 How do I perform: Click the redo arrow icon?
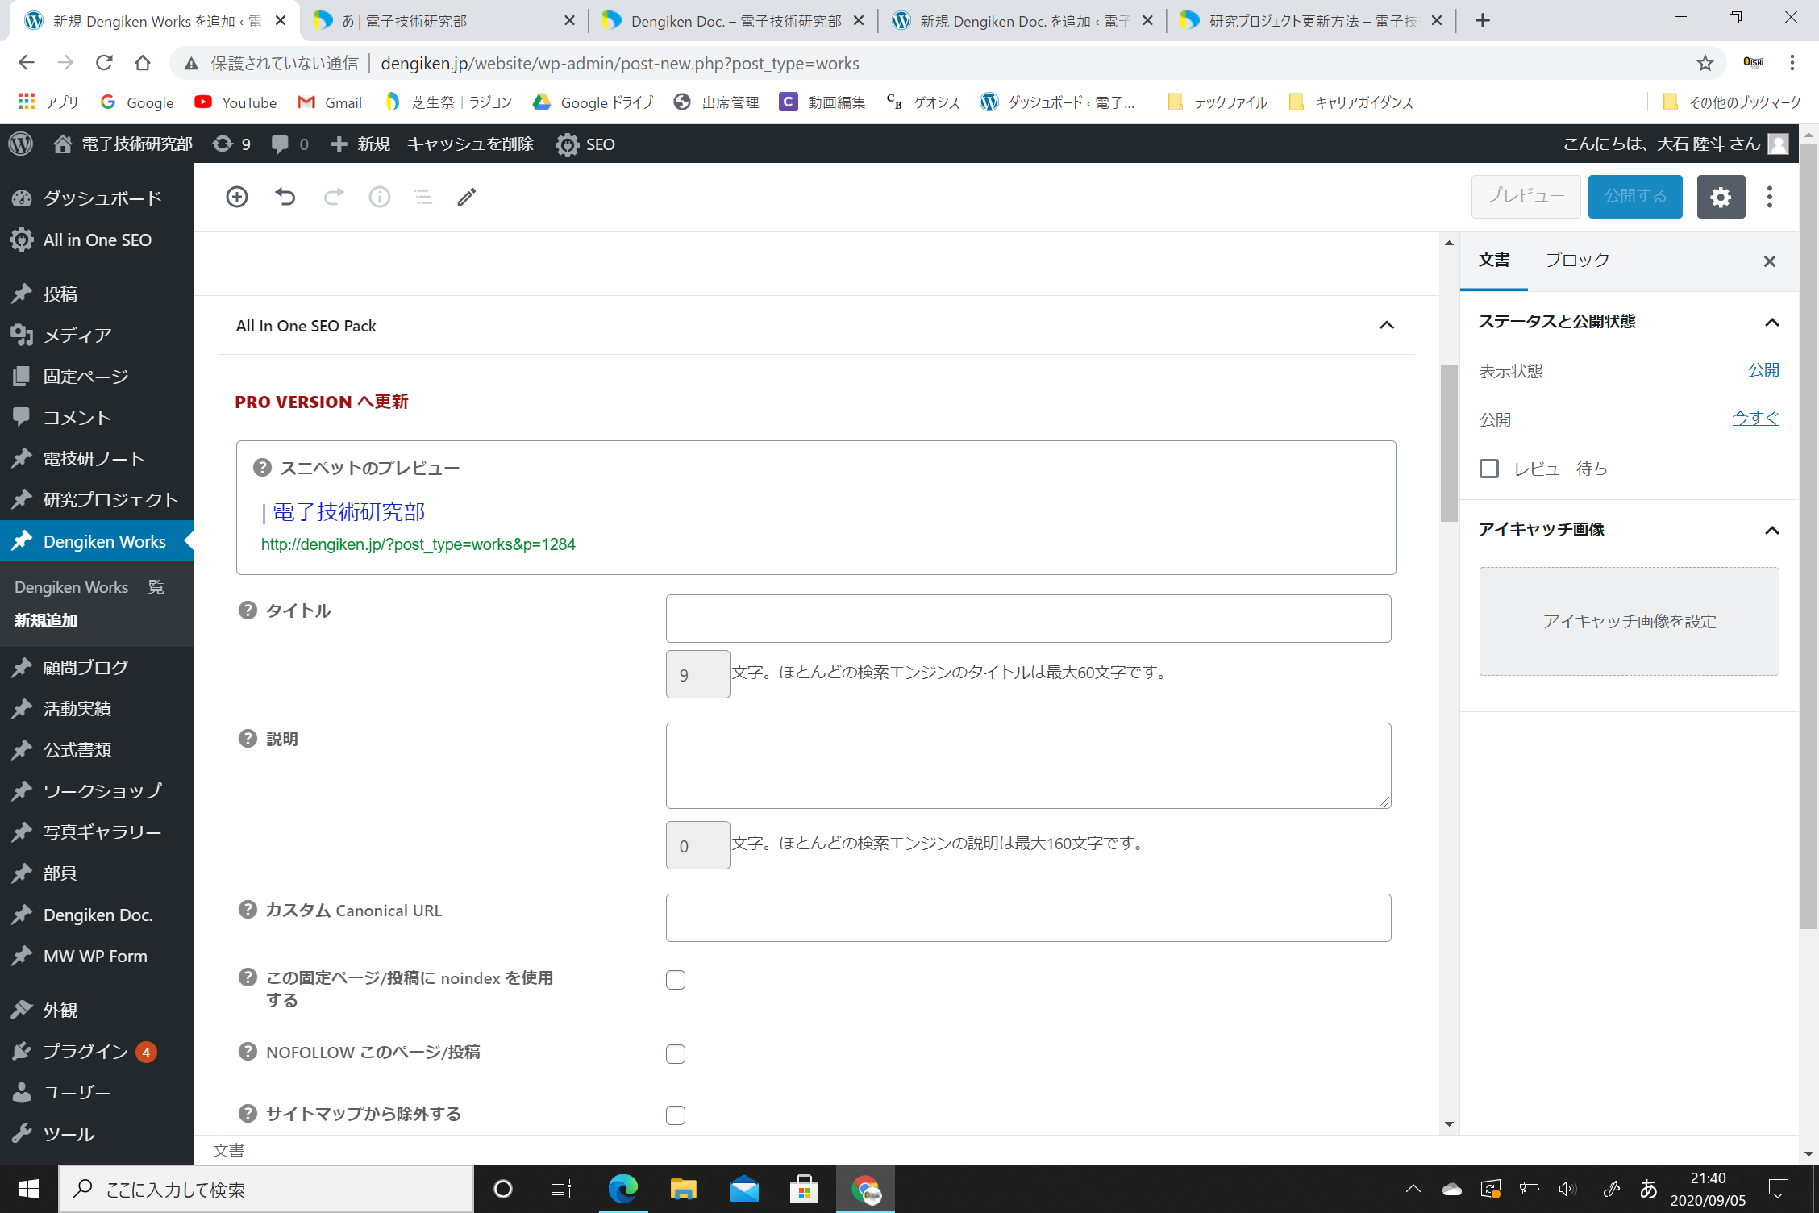click(333, 197)
